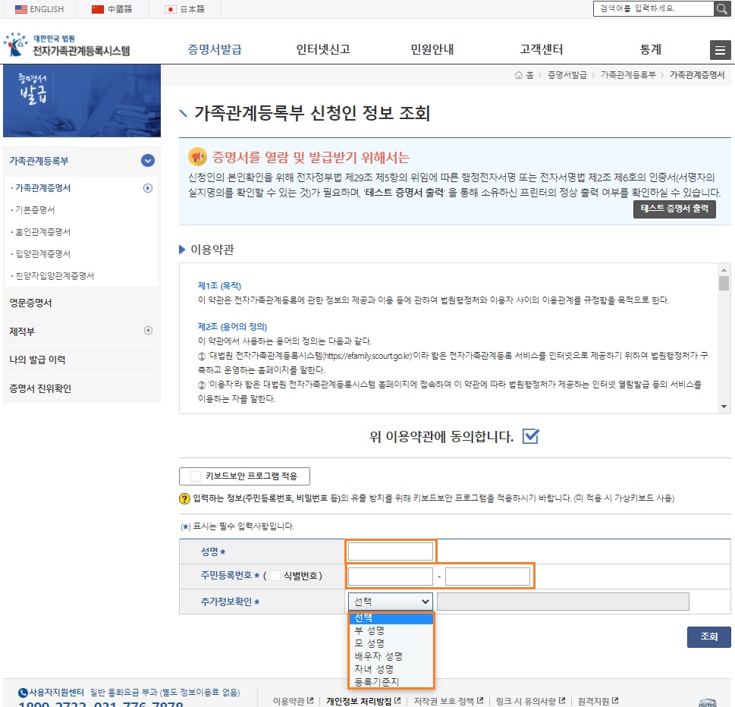The image size is (735, 707).
Task: Select 모 성명 option
Action: [x=391, y=643]
